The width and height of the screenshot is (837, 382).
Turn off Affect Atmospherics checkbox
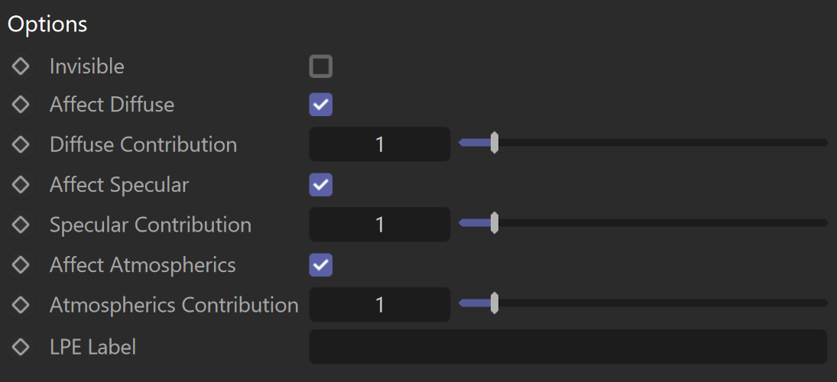321,264
